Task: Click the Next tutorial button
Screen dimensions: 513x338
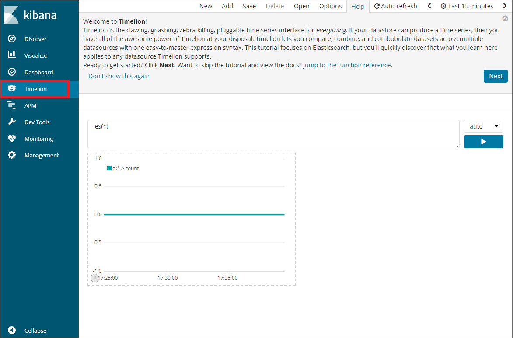Action: (496, 76)
